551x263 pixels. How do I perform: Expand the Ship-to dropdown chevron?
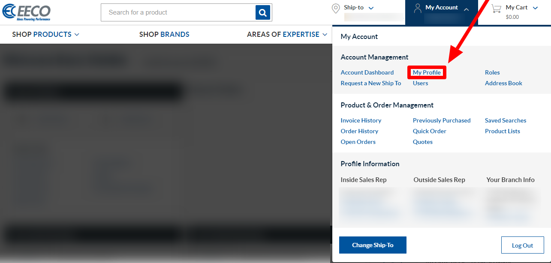coord(371,8)
